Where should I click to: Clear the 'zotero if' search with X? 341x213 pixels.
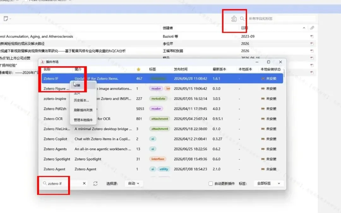[x=84, y=183]
